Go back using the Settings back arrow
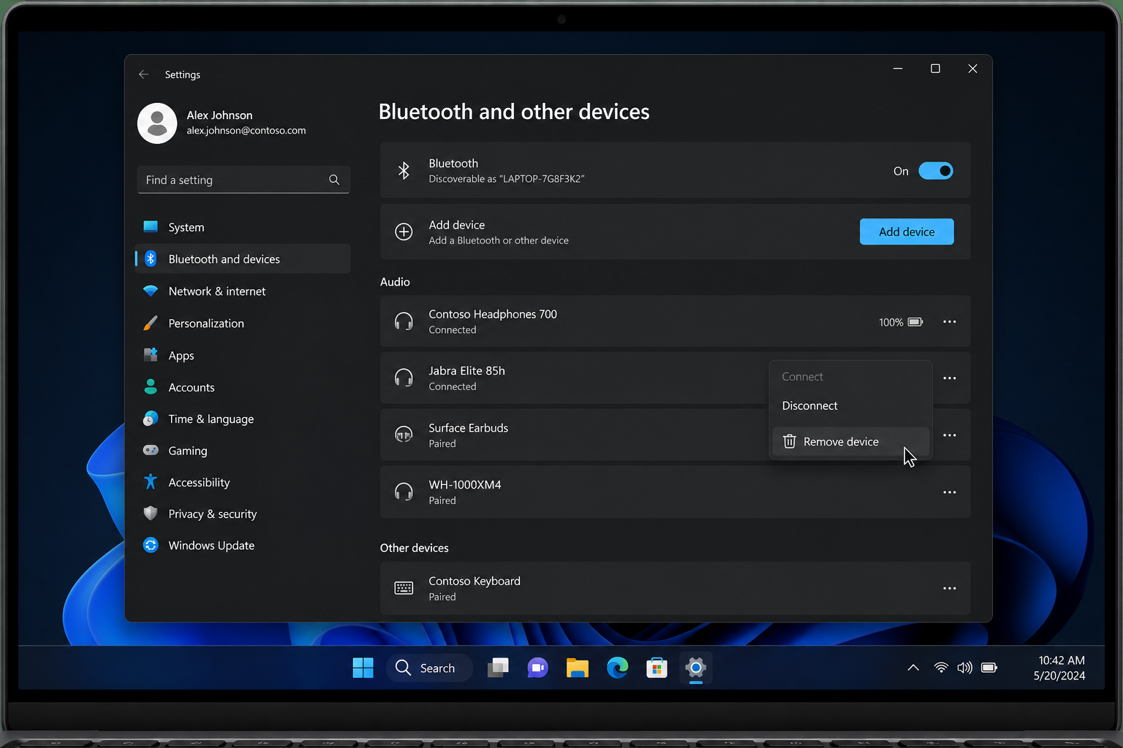The width and height of the screenshot is (1123, 748). click(144, 75)
